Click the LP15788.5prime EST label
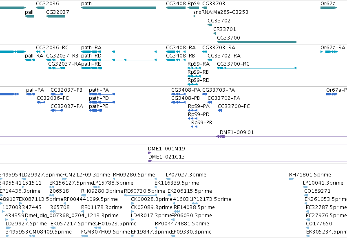 (113, 183)
